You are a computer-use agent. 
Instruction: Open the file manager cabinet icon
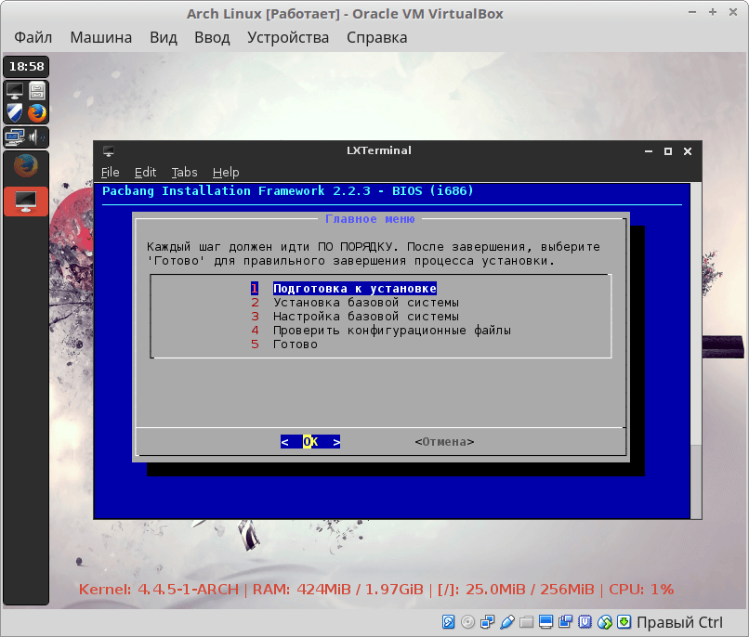(37, 91)
